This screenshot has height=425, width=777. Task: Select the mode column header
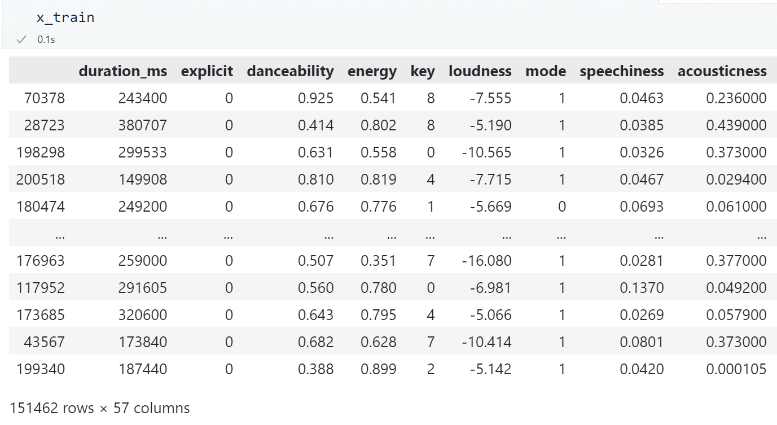point(545,71)
